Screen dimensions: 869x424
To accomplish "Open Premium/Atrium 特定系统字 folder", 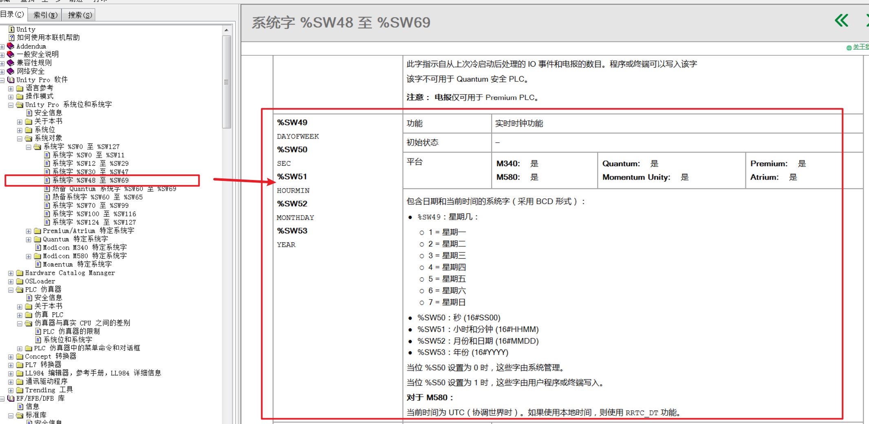I will click(88, 231).
